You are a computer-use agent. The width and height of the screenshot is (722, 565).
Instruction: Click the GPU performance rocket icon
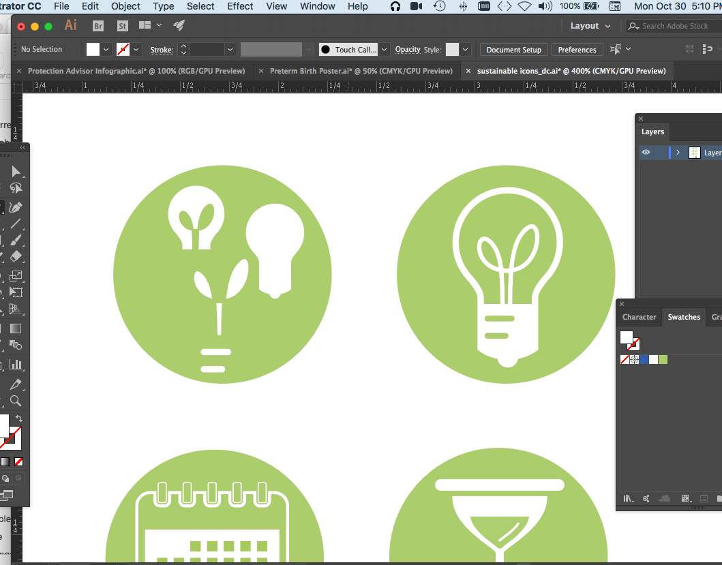click(x=179, y=25)
